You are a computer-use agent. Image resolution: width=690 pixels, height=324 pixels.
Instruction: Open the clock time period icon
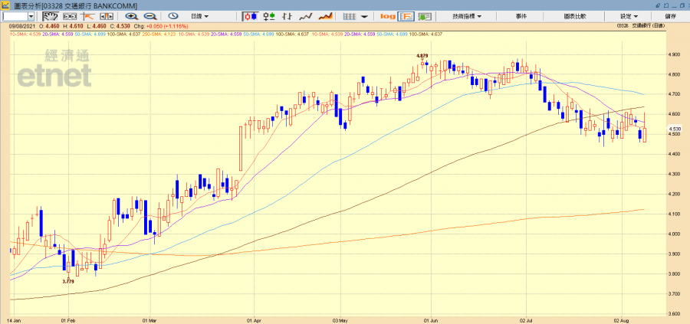(172, 16)
